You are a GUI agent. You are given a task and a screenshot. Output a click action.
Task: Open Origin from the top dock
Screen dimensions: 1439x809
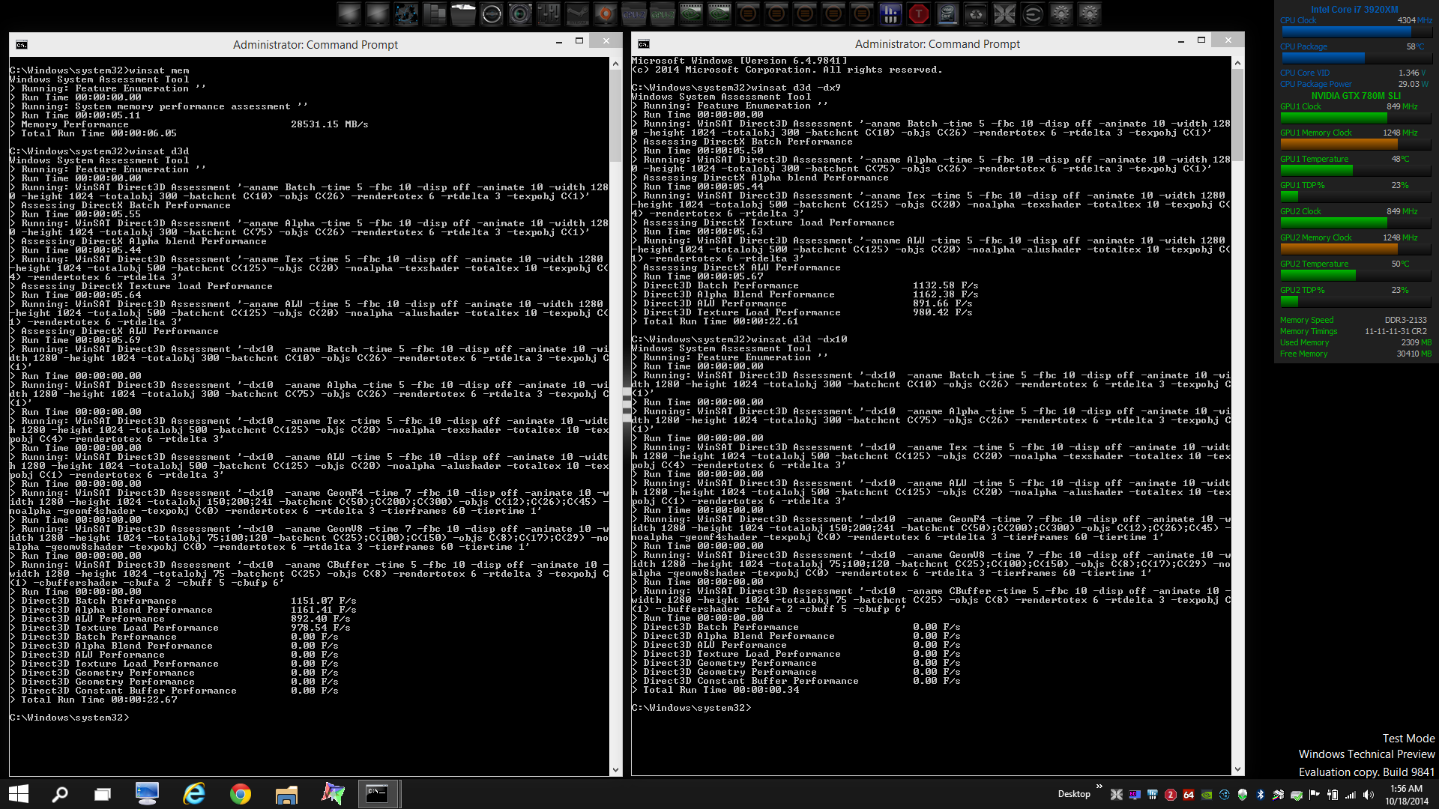[606, 14]
